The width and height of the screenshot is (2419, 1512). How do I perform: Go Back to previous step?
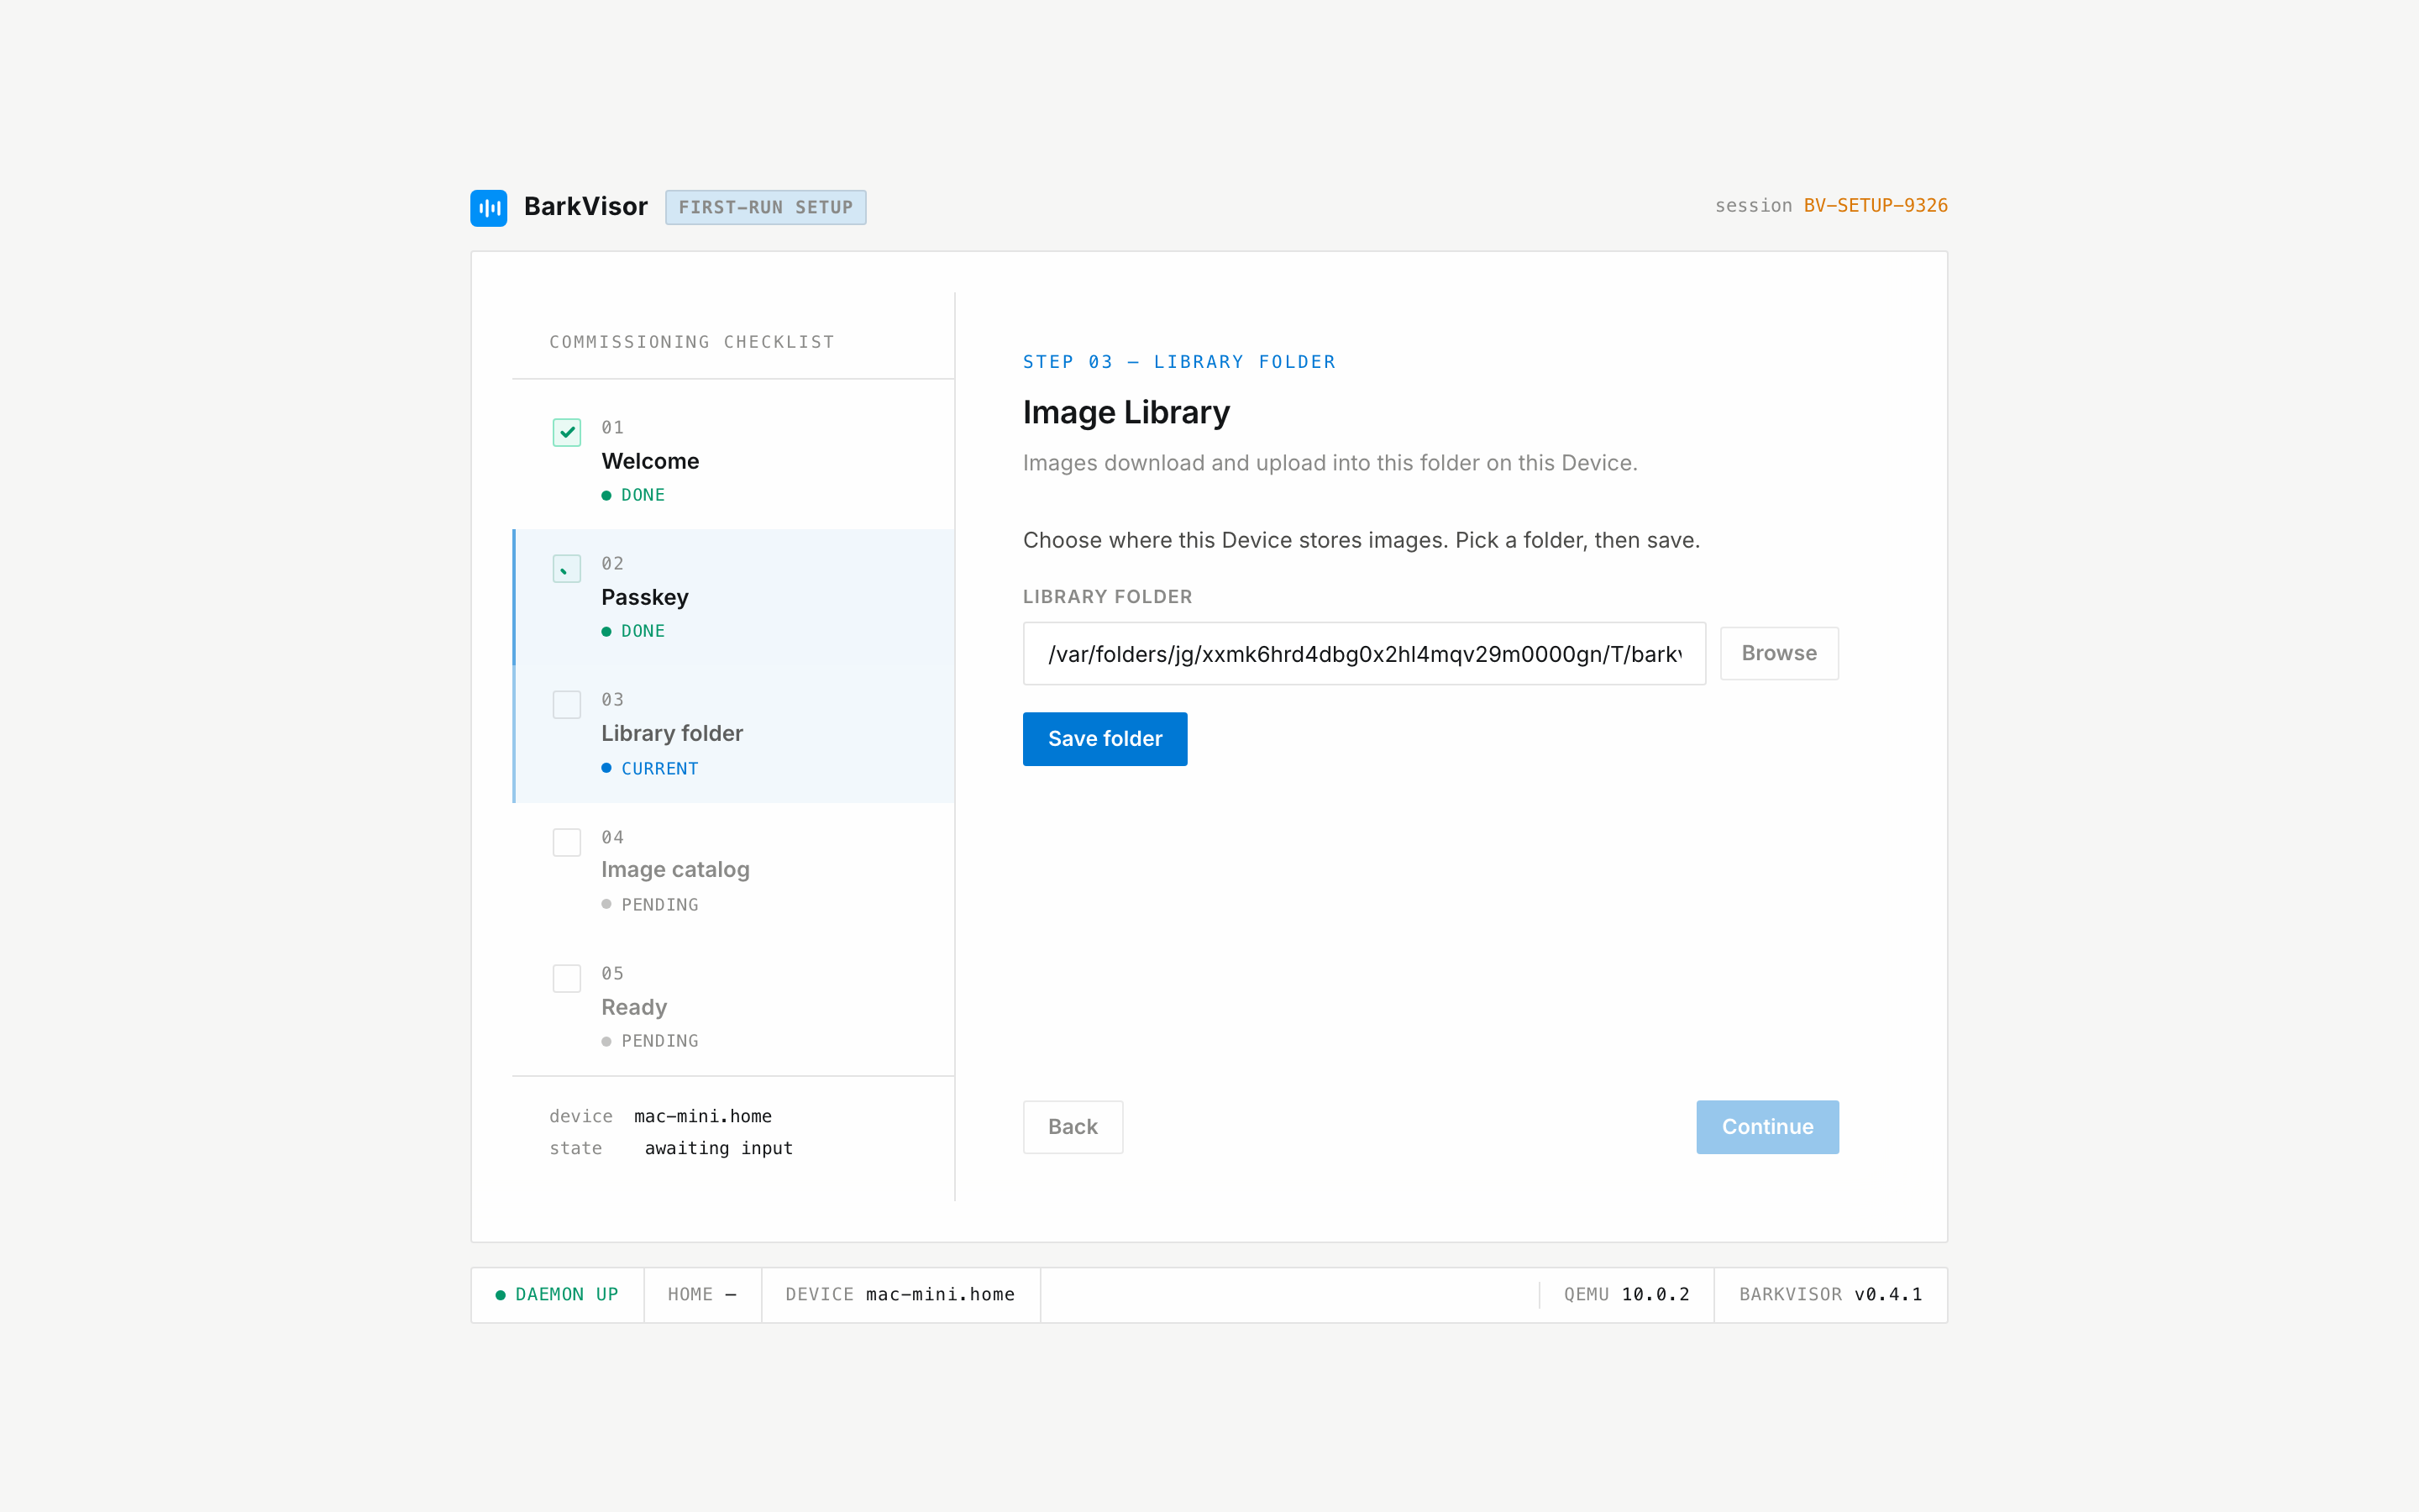(1073, 1127)
